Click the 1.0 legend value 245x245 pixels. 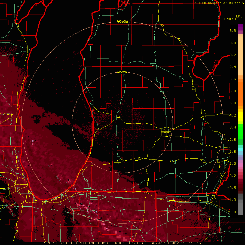coord(233,164)
